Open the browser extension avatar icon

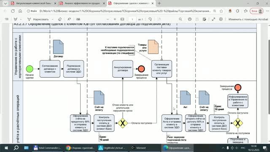(x=230, y=11)
